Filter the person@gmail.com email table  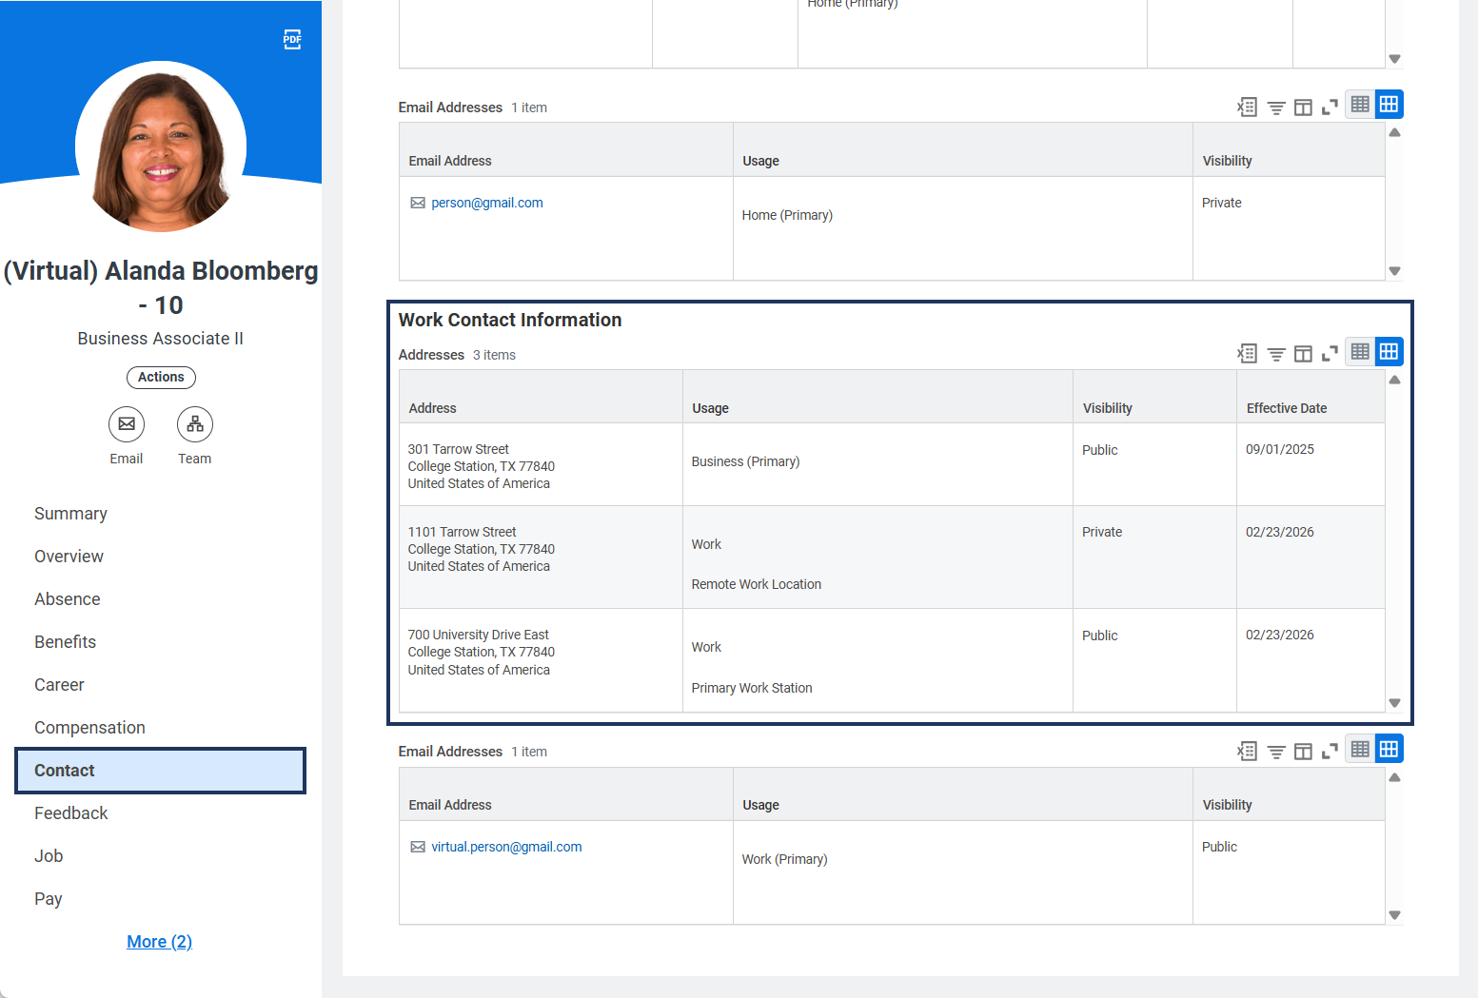tap(1275, 108)
